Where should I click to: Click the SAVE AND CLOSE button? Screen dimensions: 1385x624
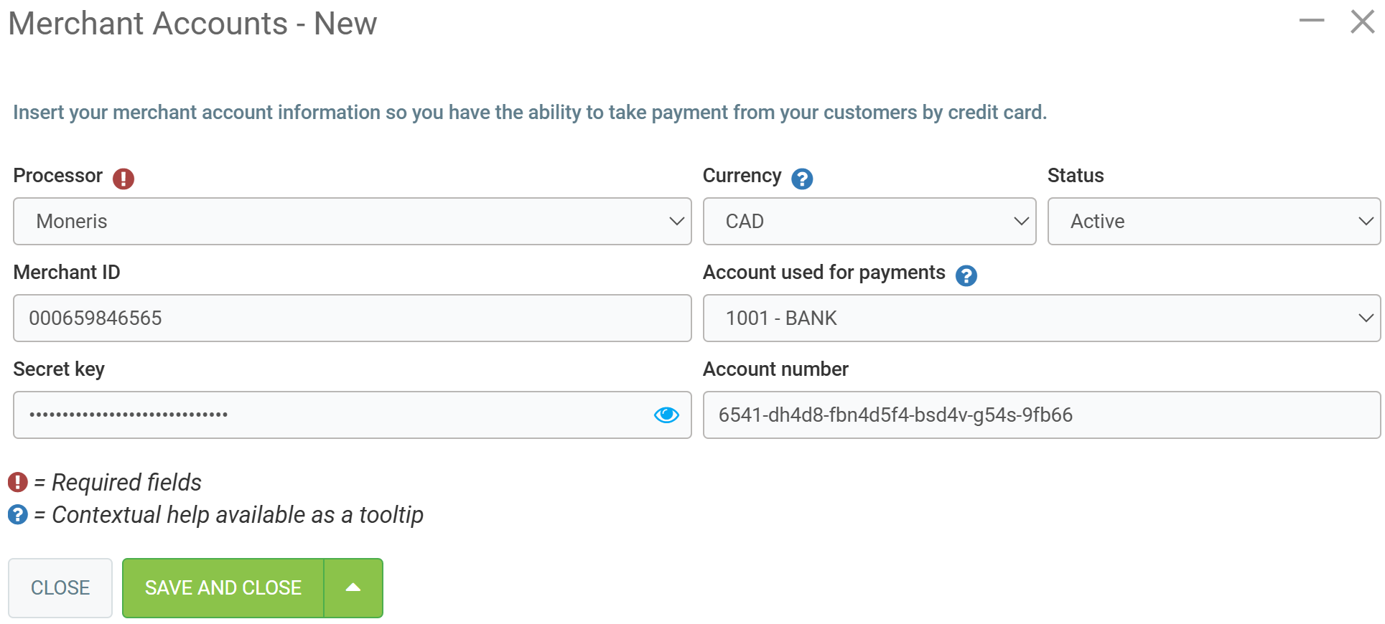(223, 587)
